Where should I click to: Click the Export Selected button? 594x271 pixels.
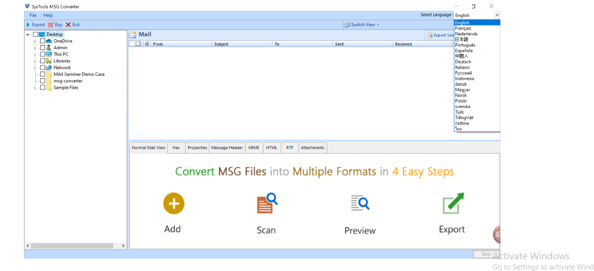(x=440, y=35)
